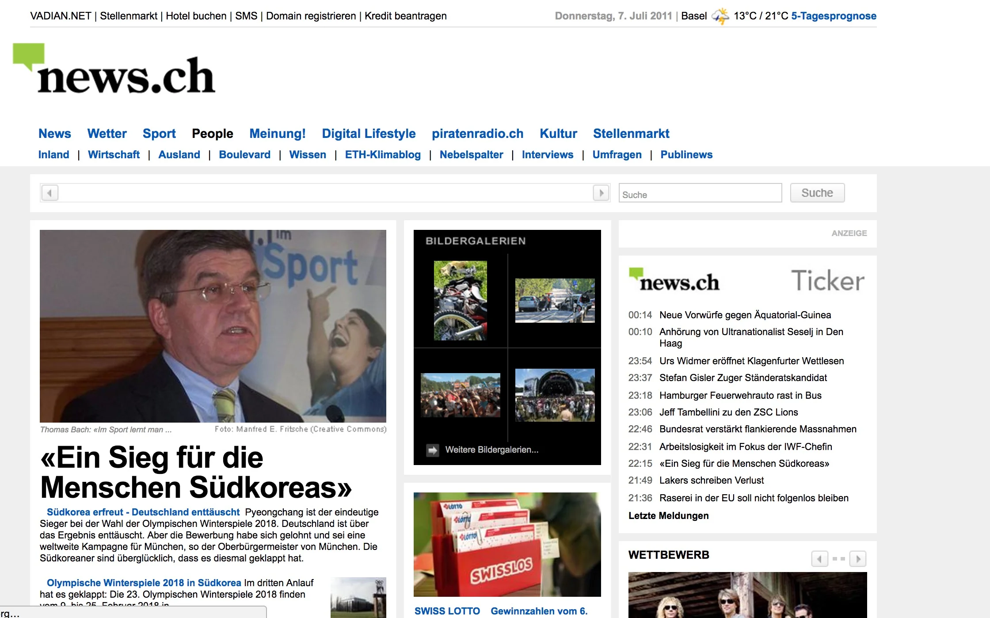The width and height of the screenshot is (990, 618).
Task: Open the Digital Lifestyle tab
Action: click(x=369, y=134)
